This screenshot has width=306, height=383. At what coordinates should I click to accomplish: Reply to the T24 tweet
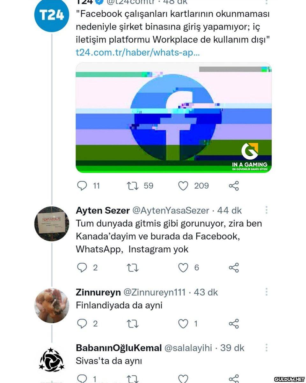coord(82,186)
